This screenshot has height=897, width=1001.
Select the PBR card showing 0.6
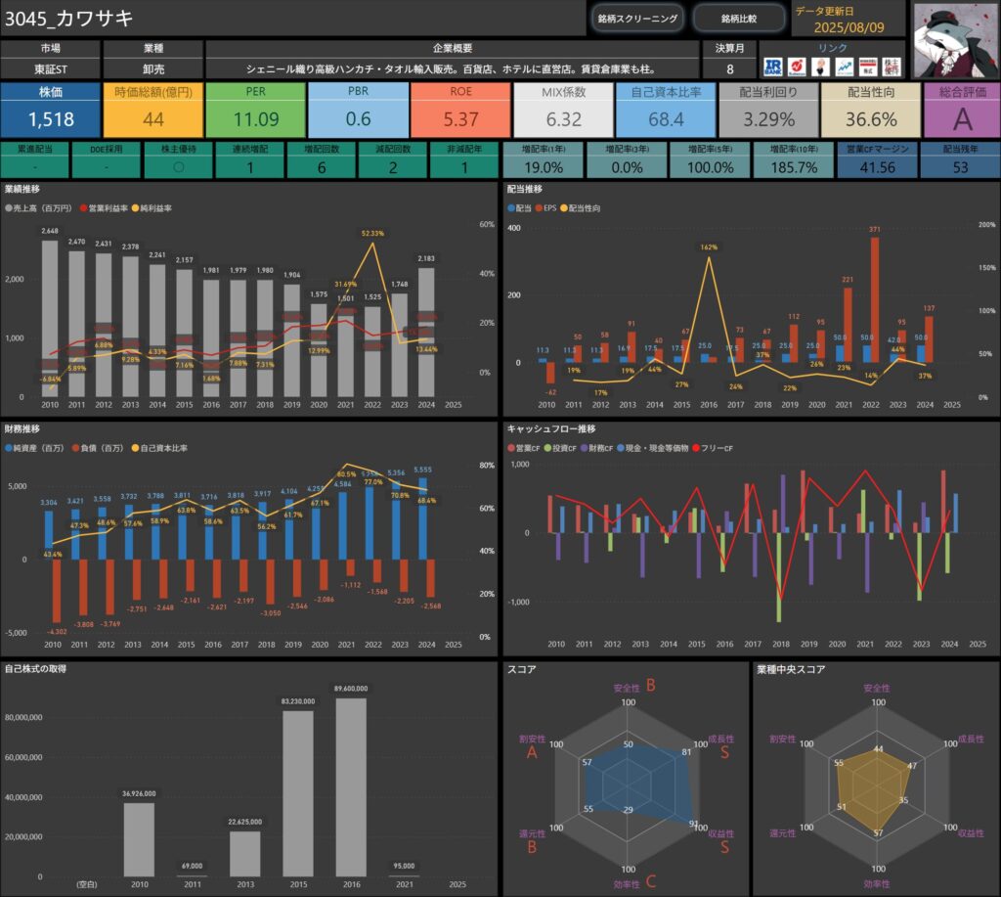(358, 110)
